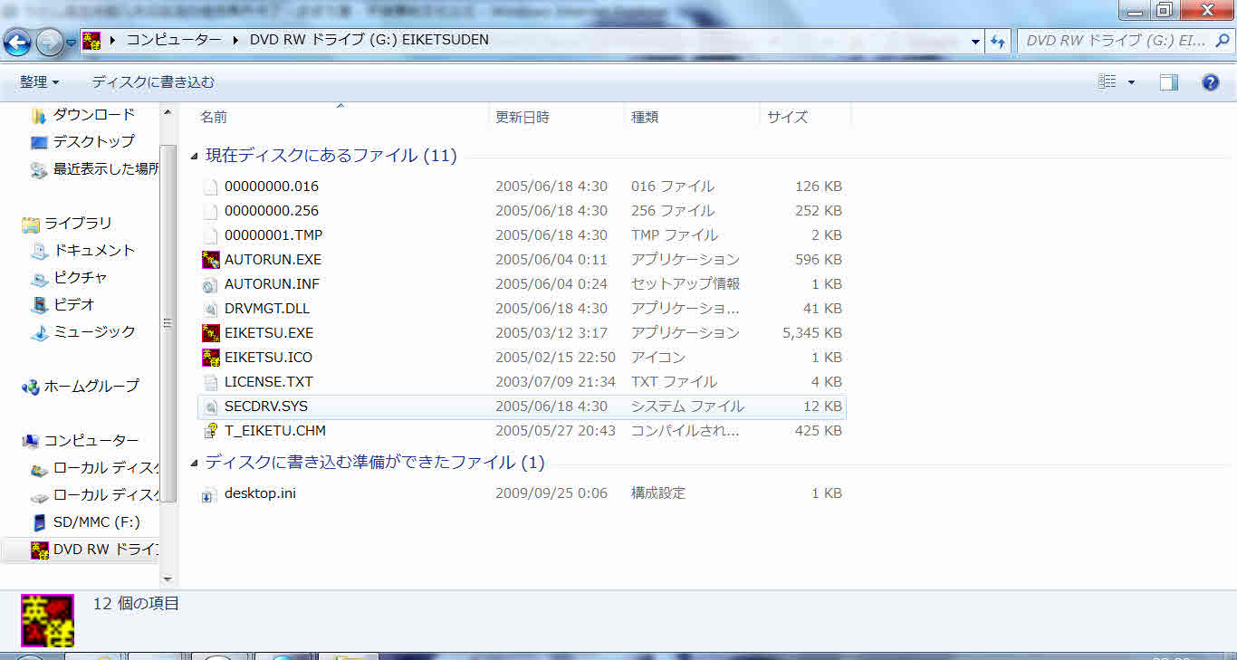This screenshot has width=1237, height=660.
Task: Expand the address bar history dropdown
Action: click(974, 42)
